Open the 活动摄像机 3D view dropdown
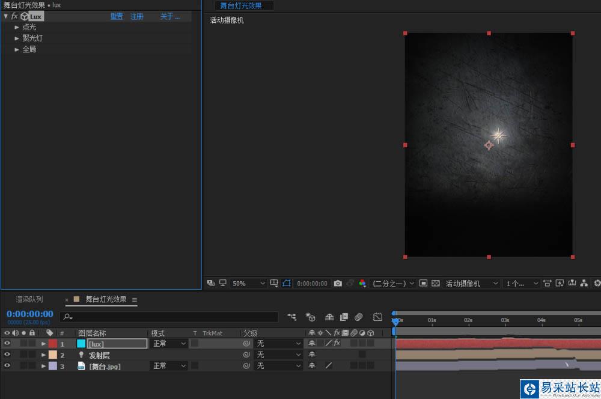601x399 pixels. coord(472,283)
